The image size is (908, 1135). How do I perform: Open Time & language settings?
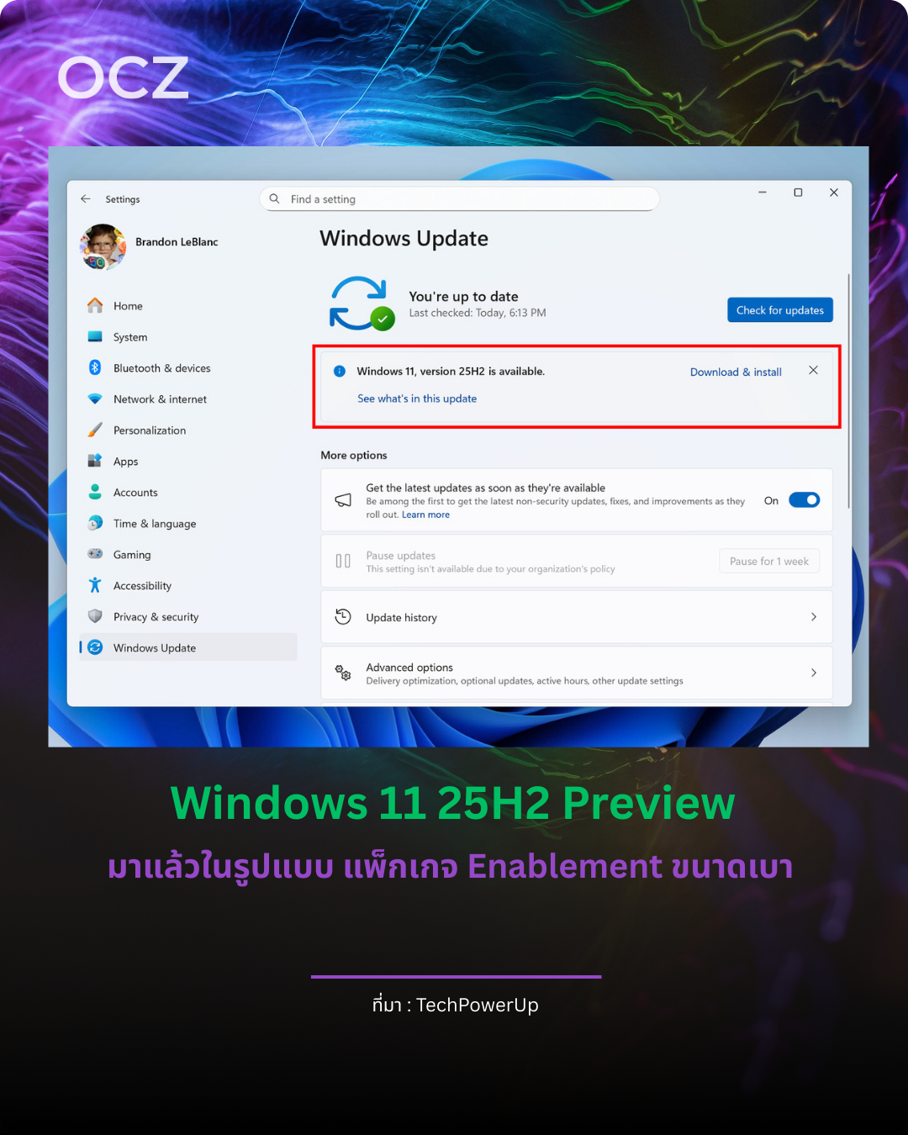pyautogui.click(x=188, y=524)
